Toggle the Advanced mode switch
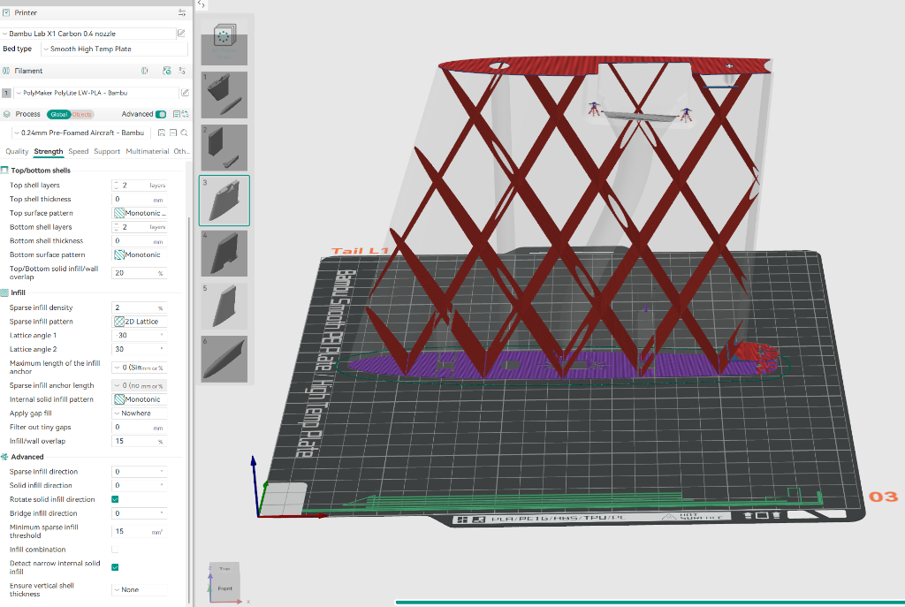Viewport: 905px width, 607px height. (x=161, y=114)
